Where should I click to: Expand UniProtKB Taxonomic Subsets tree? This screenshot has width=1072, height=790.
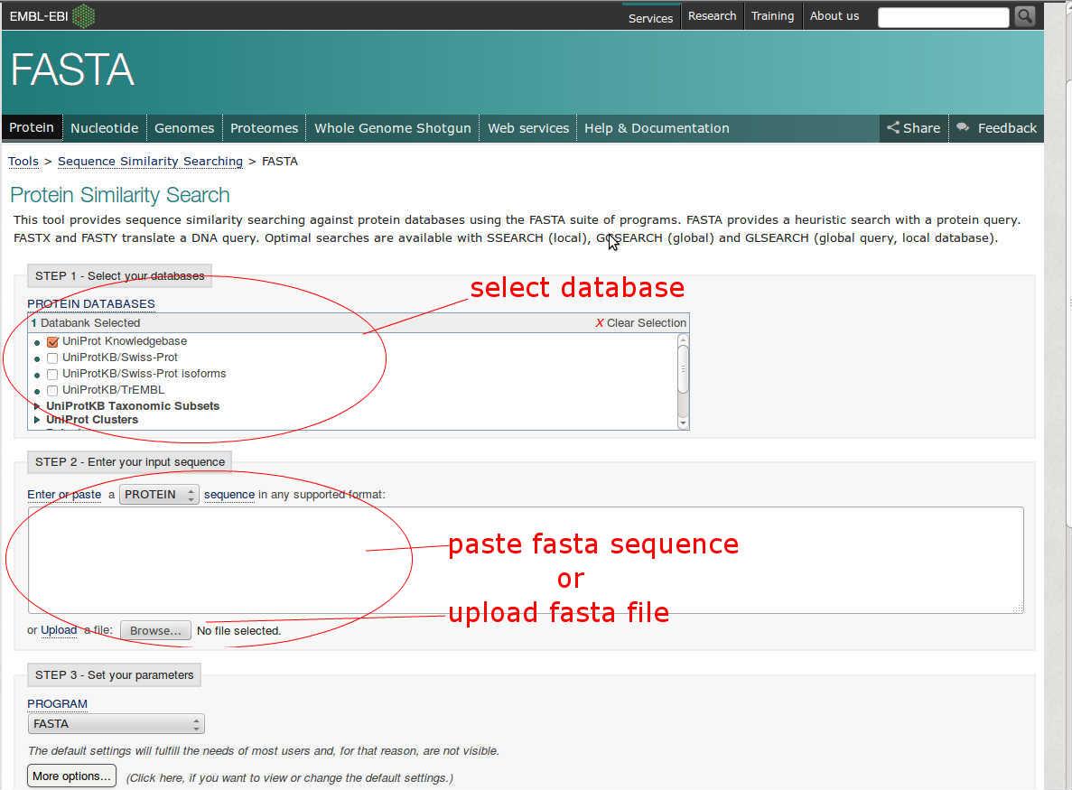click(37, 406)
